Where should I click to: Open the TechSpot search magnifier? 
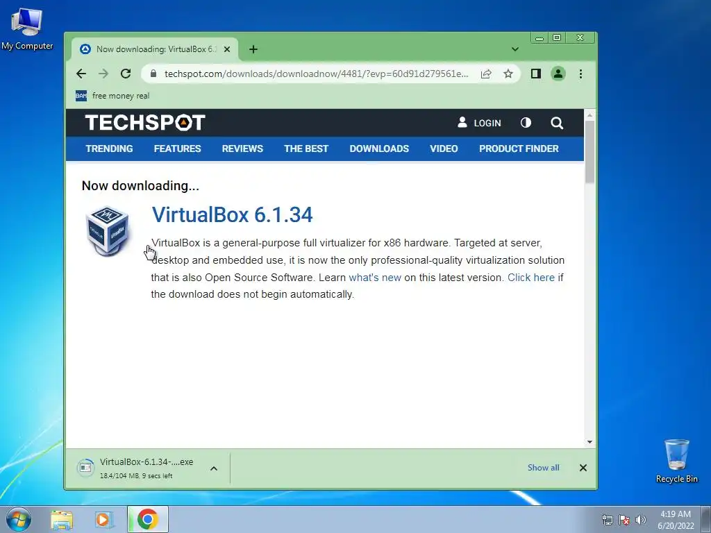(557, 123)
